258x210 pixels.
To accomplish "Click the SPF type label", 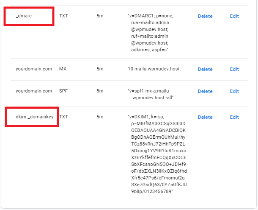I will 63,91.
